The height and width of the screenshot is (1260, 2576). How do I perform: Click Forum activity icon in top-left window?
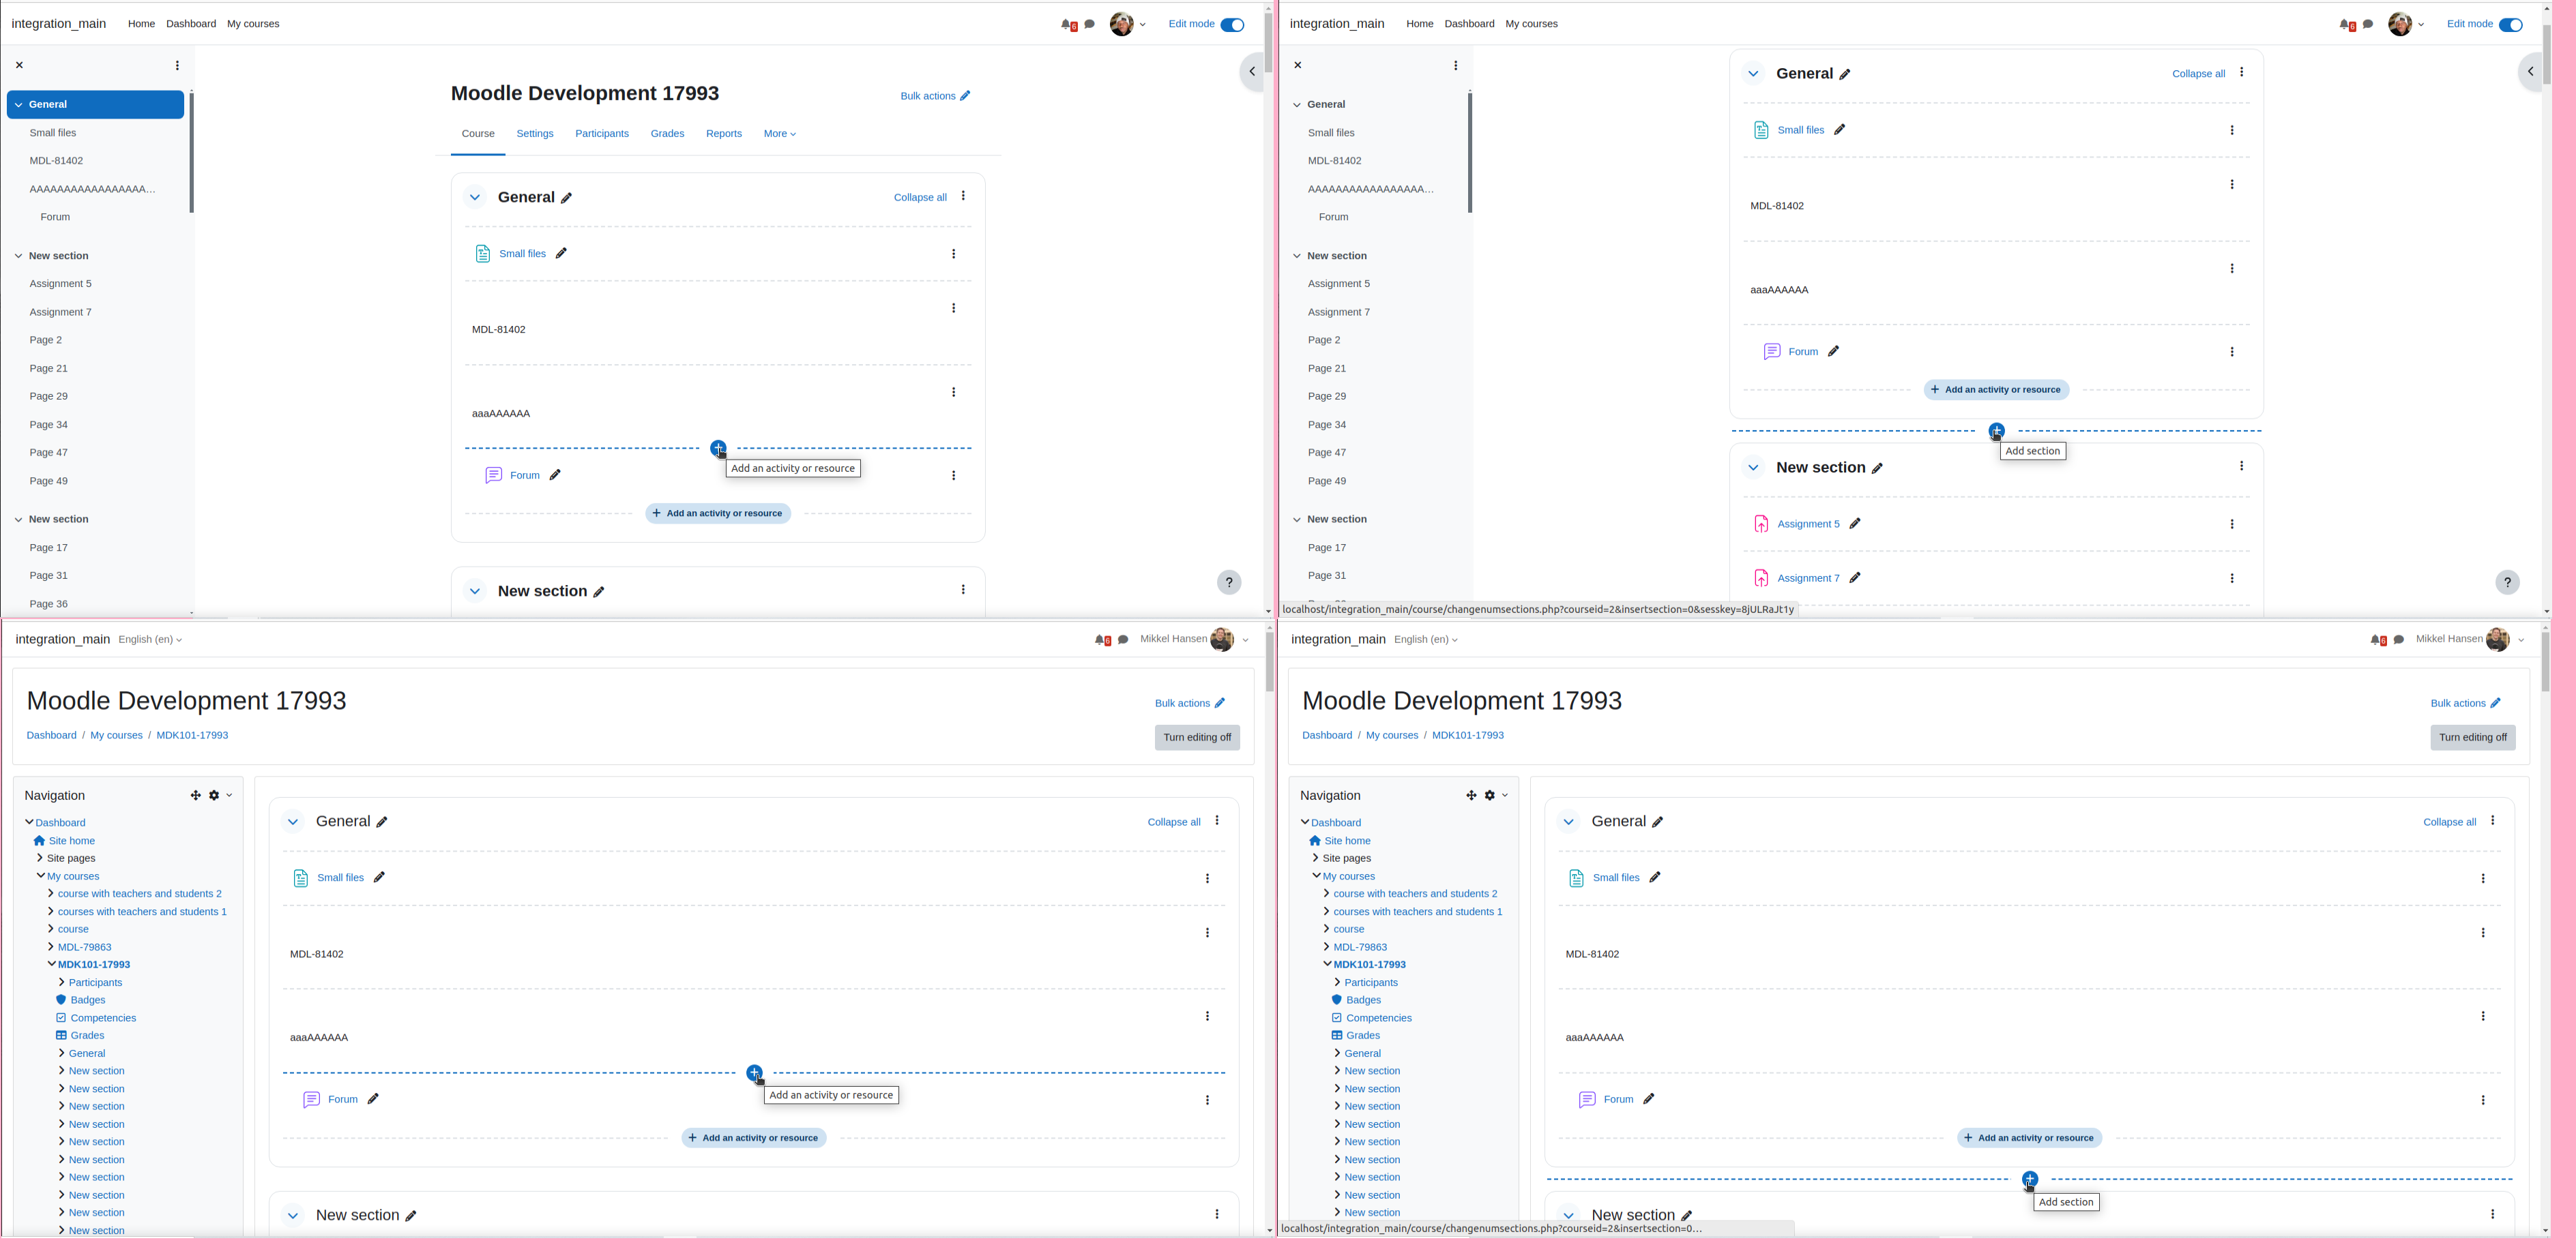tap(493, 476)
